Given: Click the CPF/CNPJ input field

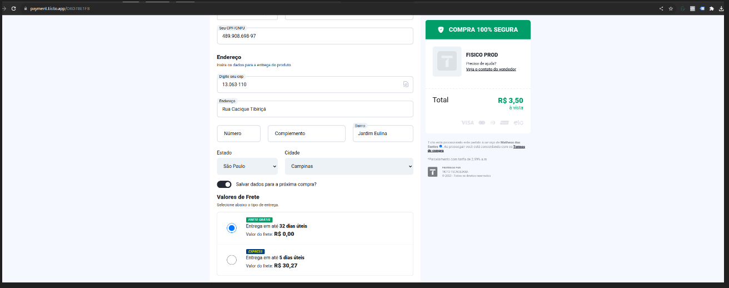Looking at the screenshot, I should click(x=314, y=36).
